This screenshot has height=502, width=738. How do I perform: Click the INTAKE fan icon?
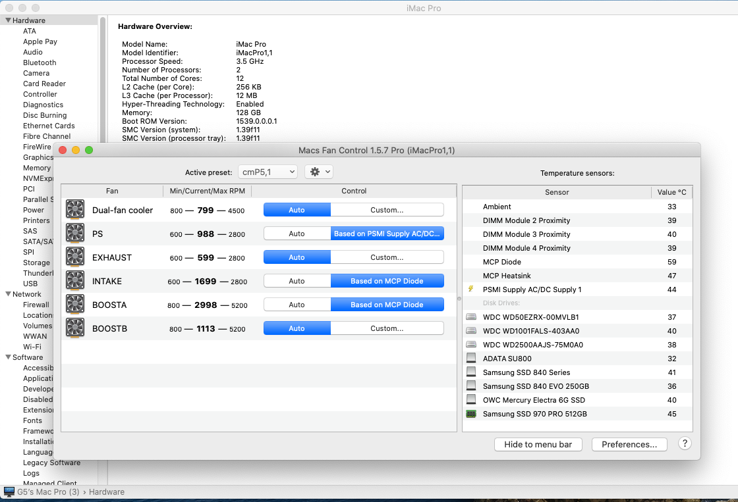75,281
